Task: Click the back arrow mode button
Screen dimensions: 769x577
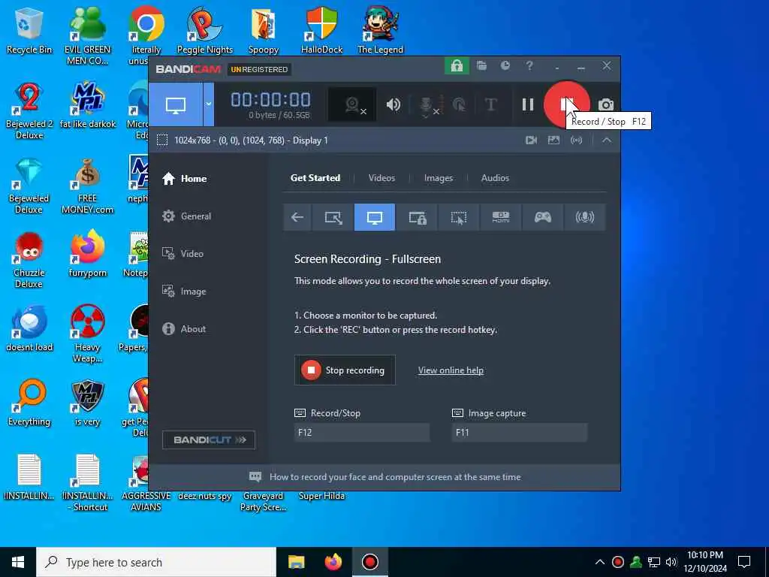Action: click(297, 217)
